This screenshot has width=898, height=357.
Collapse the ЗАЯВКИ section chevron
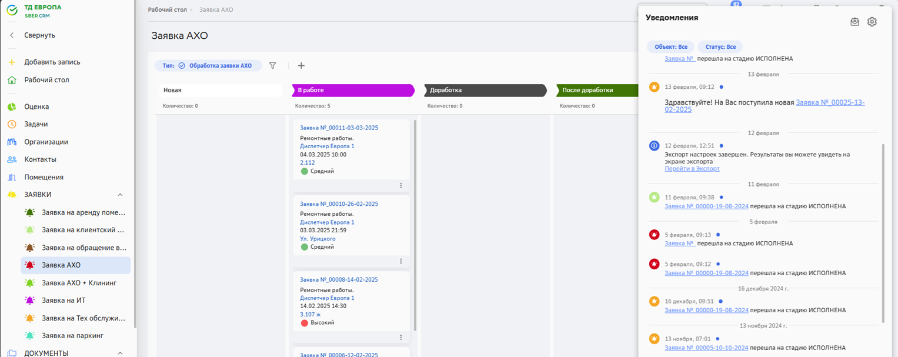coord(120,195)
